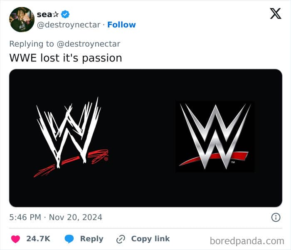The height and width of the screenshot is (250, 291).
Task: Open the new silver WWE logo image
Action: pyautogui.click(x=215, y=136)
